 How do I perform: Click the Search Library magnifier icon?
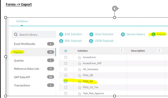[x=16, y=34]
